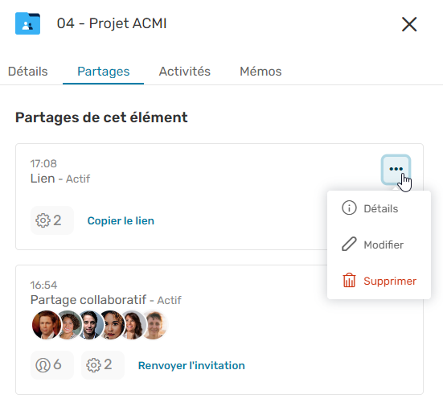Click the pencil edit icon in menu
The image size is (443, 407).
349,245
